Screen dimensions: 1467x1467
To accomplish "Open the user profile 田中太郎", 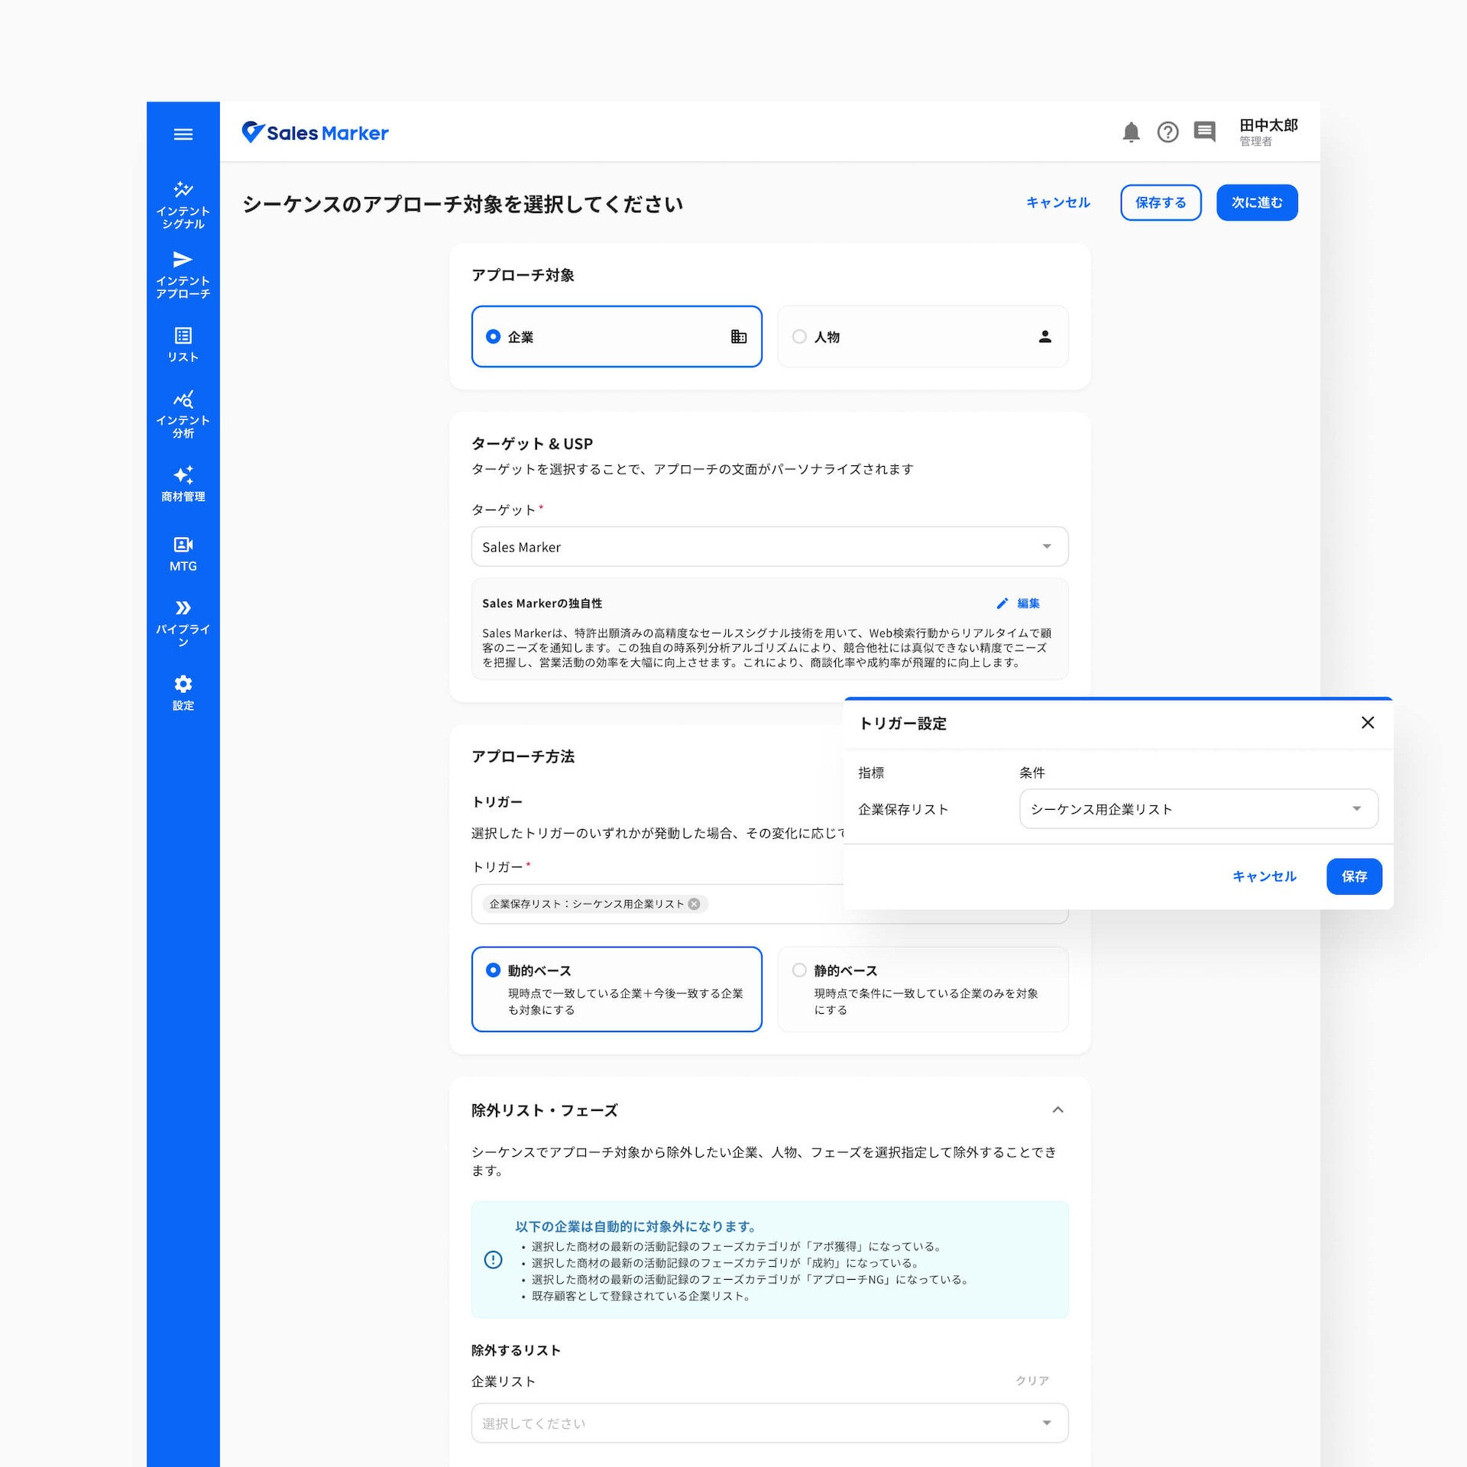I will pyautogui.click(x=1268, y=132).
